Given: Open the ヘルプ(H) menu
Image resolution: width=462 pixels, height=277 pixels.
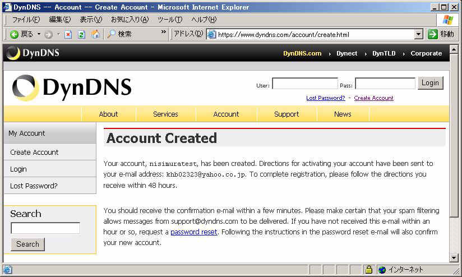Looking at the screenshot, I should pos(204,20).
